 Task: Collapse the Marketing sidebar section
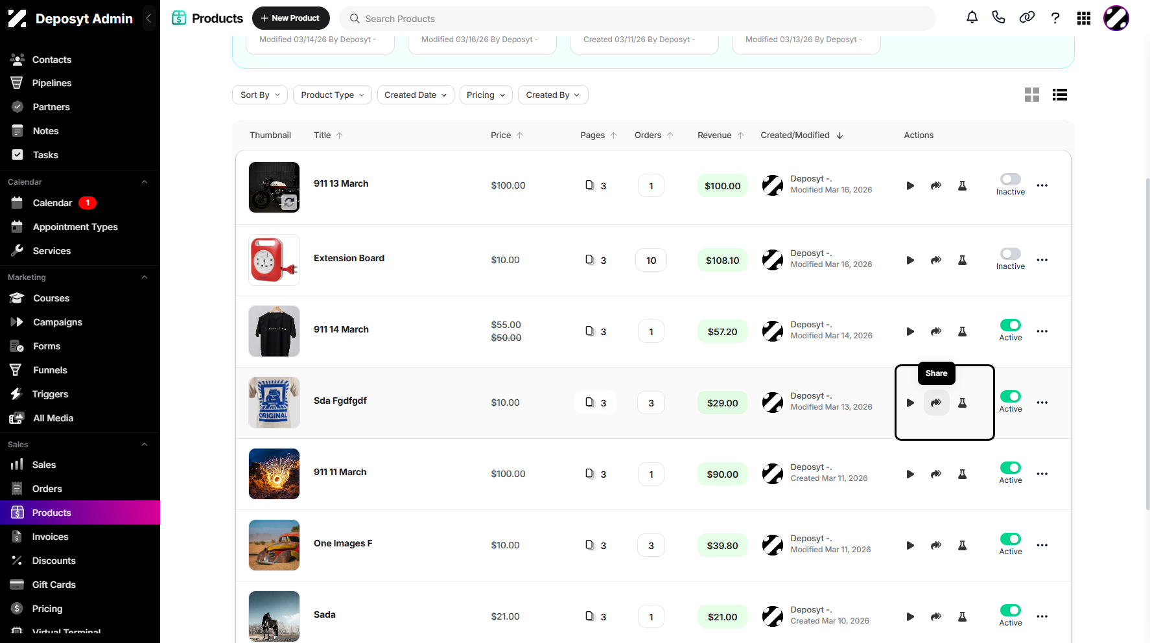[x=145, y=277]
